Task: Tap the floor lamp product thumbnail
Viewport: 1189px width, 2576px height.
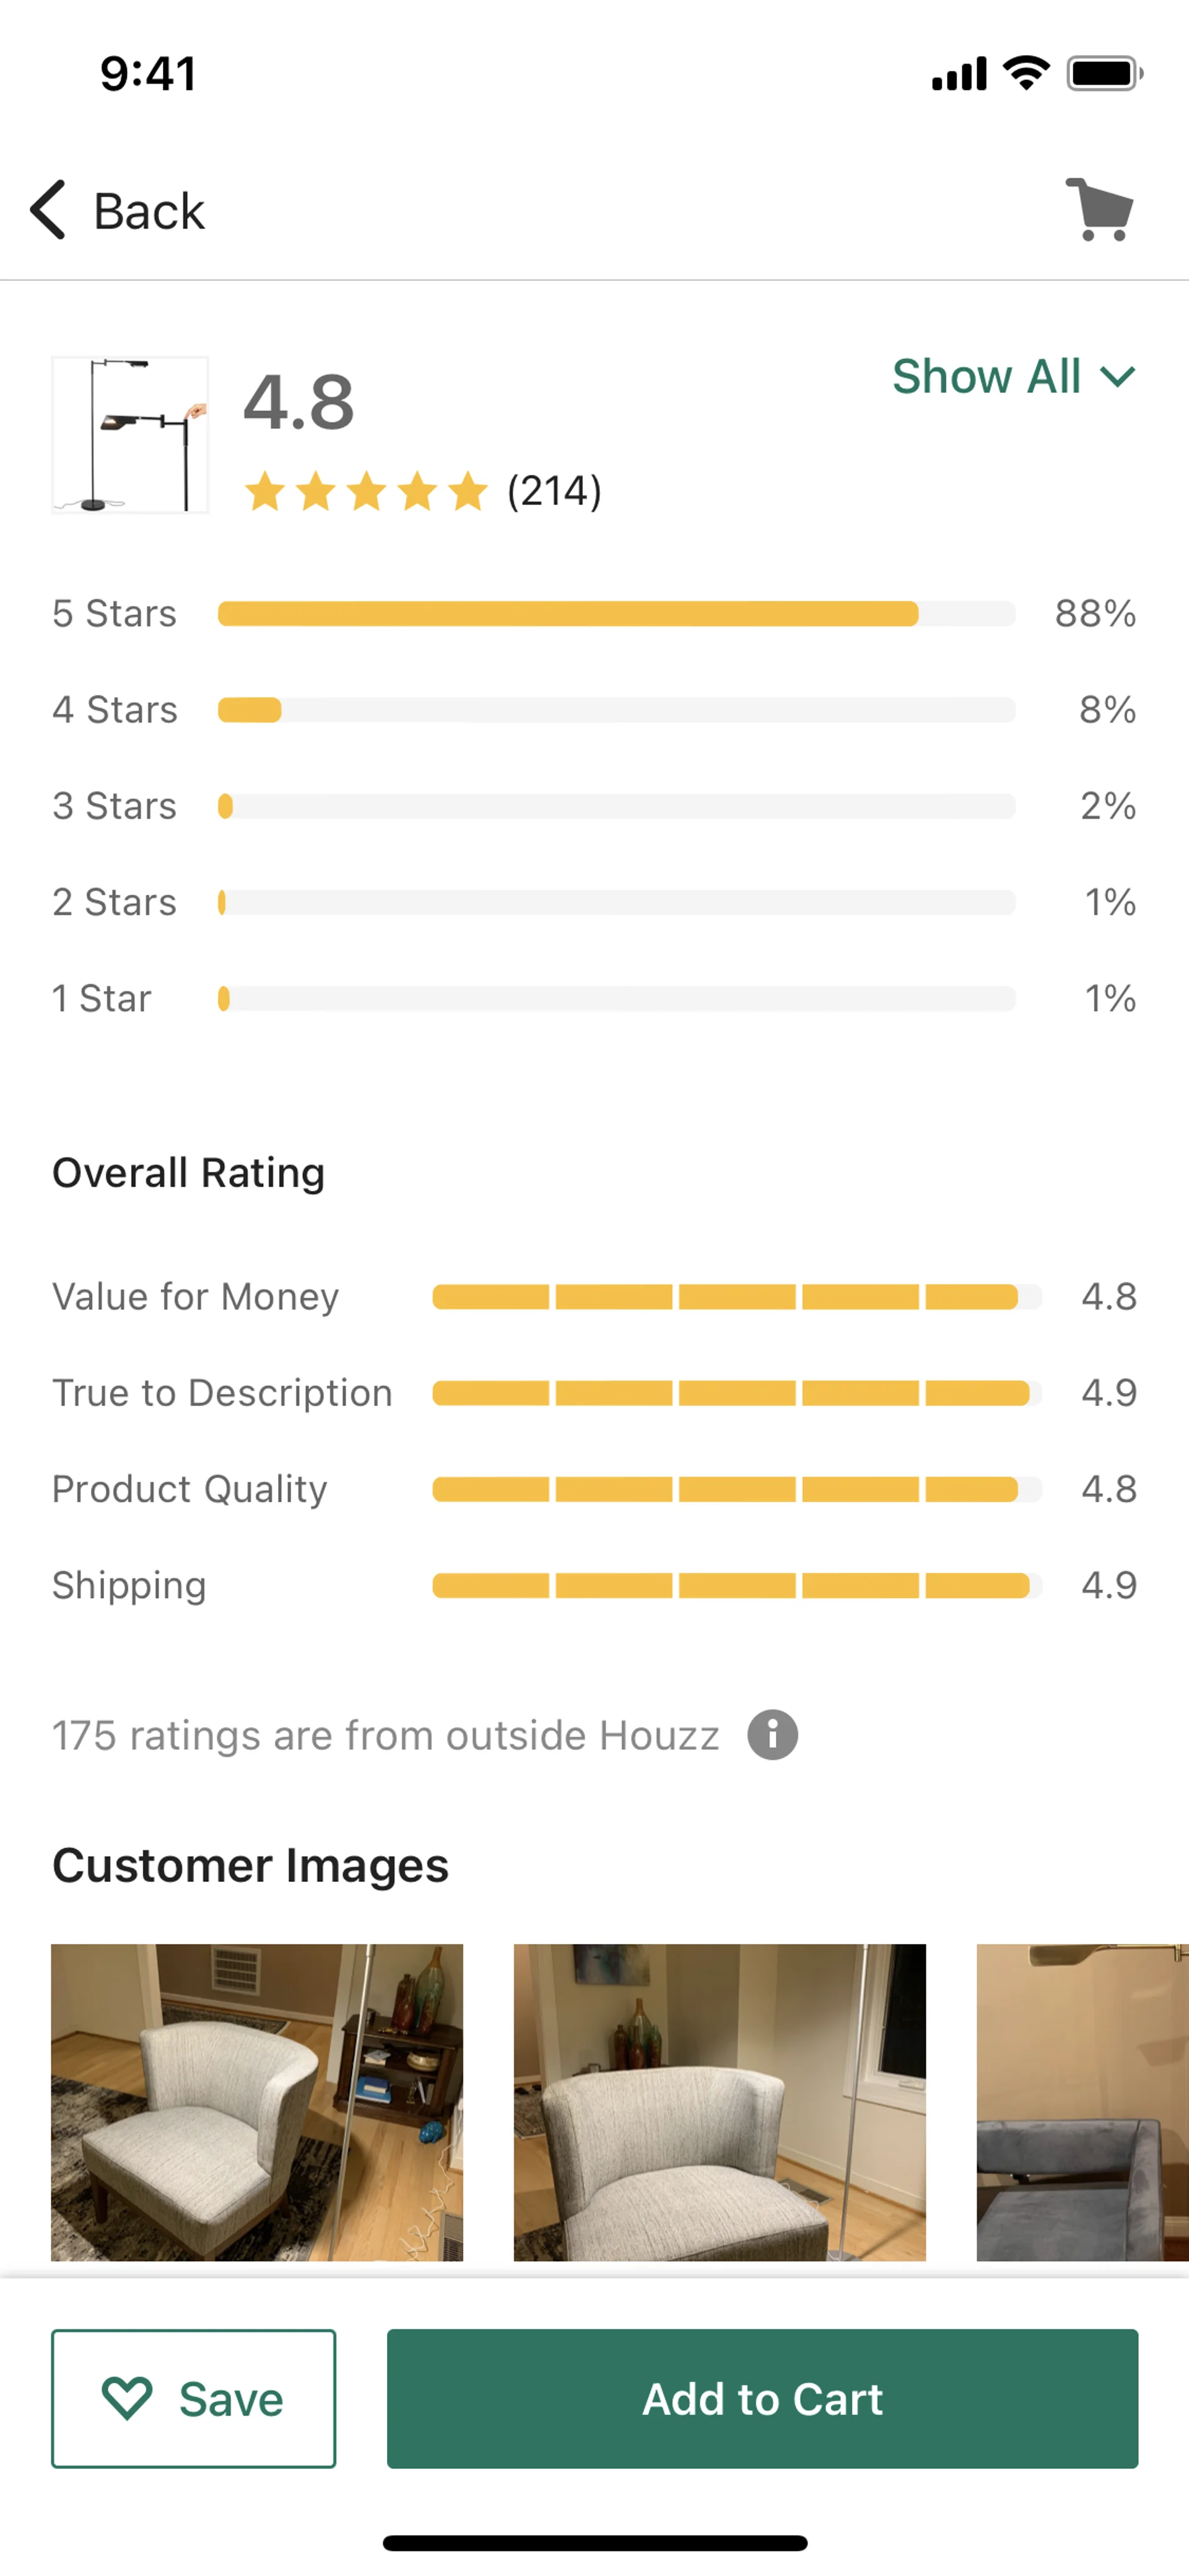Action: coord(130,435)
